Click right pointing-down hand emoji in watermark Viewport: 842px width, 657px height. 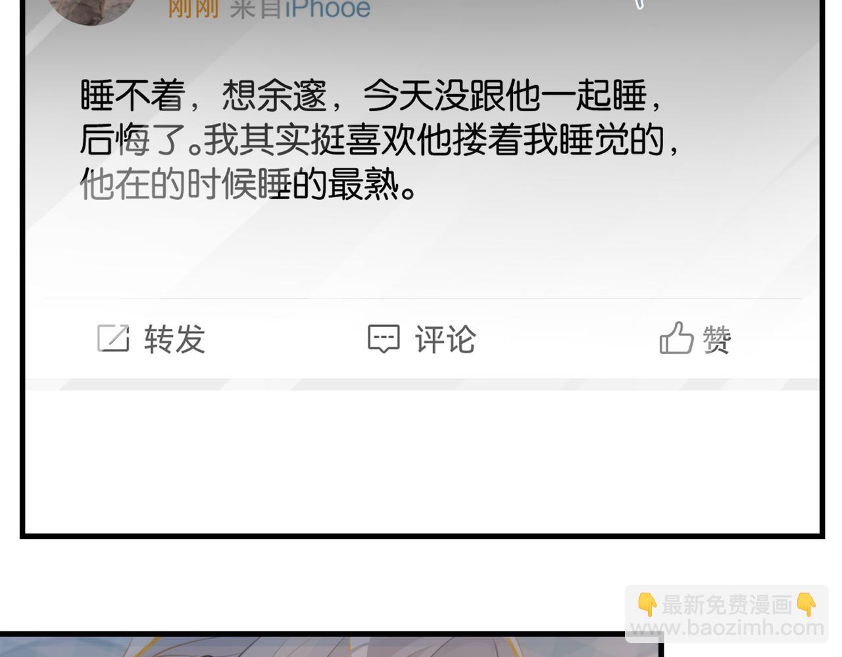[806, 604]
